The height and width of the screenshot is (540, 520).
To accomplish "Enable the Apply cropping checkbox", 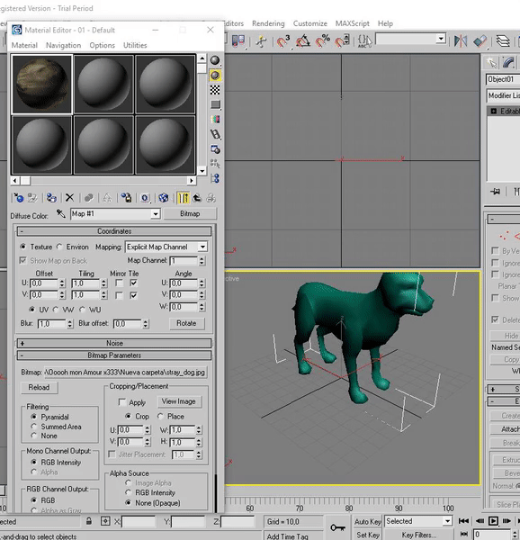I will [x=121, y=402].
